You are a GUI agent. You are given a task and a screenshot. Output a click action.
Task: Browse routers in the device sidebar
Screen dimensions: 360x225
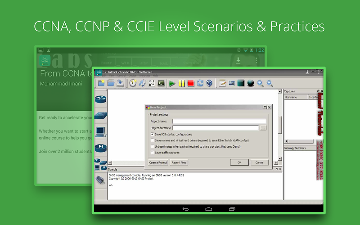tap(100, 99)
